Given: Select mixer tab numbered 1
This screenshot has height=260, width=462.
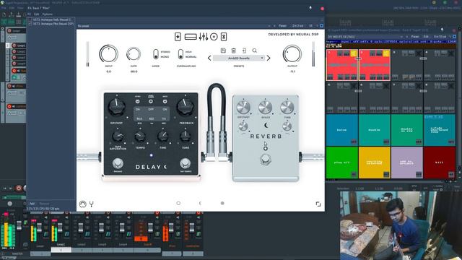Looking at the screenshot, I should (x=61, y=250).
